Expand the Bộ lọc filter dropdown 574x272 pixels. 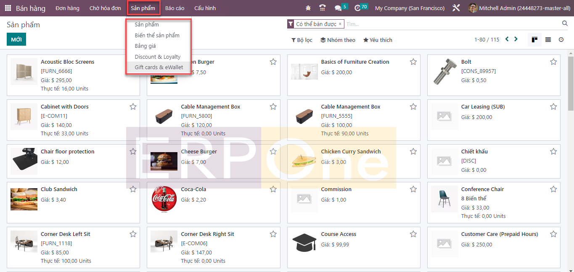pyautogui.click(x=302, y=40)
